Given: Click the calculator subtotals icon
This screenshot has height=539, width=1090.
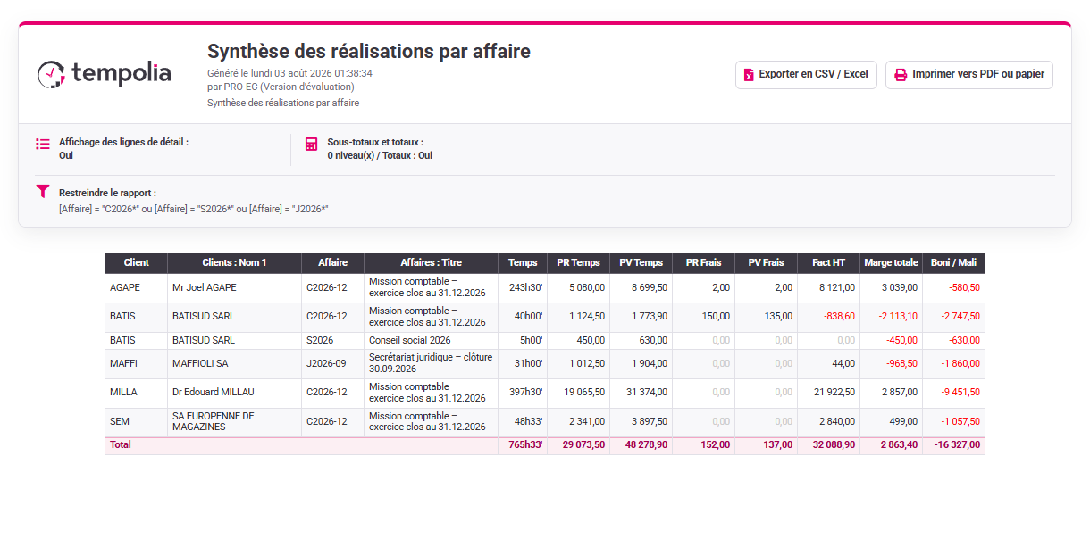Looking at the screenshot, I should [311, 144].
